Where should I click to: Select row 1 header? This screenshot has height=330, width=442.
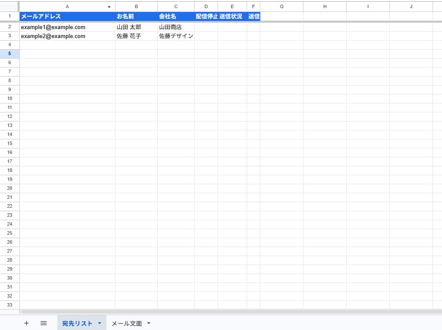coord(9,16)
